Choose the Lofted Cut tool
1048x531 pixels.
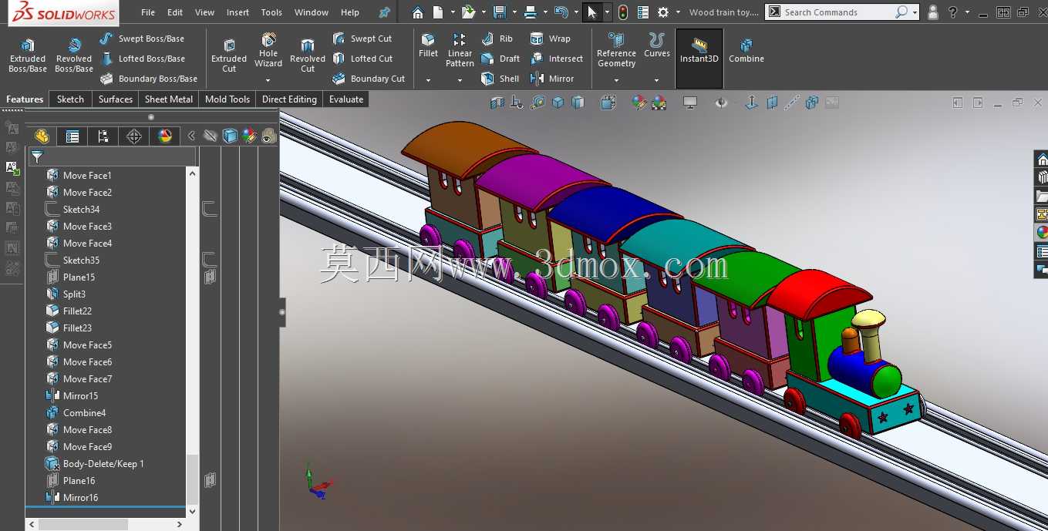pos(362,59)
